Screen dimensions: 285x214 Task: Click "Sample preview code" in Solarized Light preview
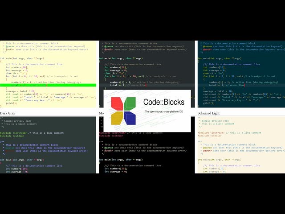(x=216, y=121)
